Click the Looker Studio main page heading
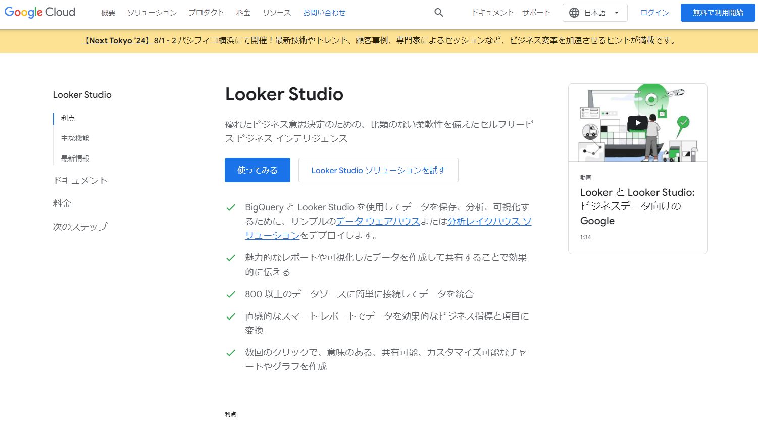This screenshot has height=424, width=758. point(284,94)
